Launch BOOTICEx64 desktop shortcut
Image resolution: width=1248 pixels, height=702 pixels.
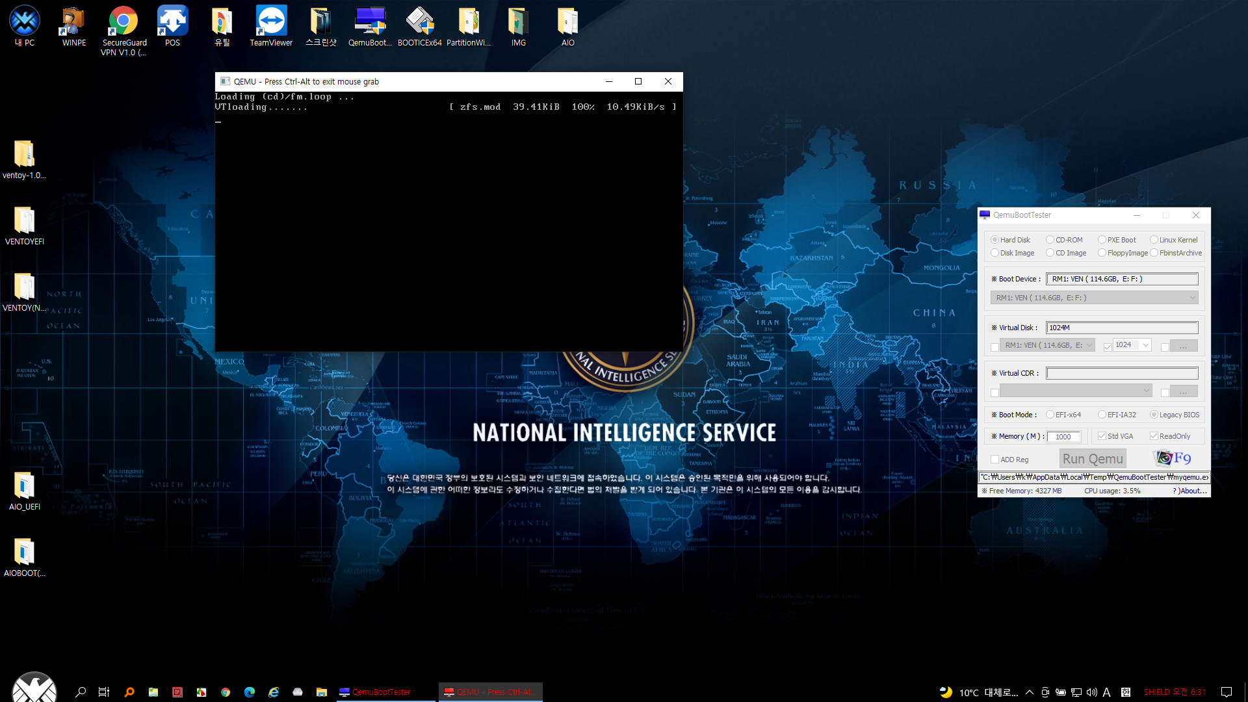click(x=420, y=26)
